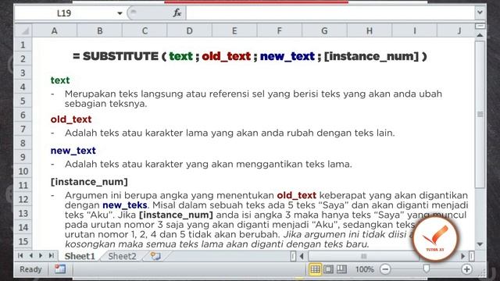500x281 pixels.
Task: Select column I header
Action: (415, 31)
